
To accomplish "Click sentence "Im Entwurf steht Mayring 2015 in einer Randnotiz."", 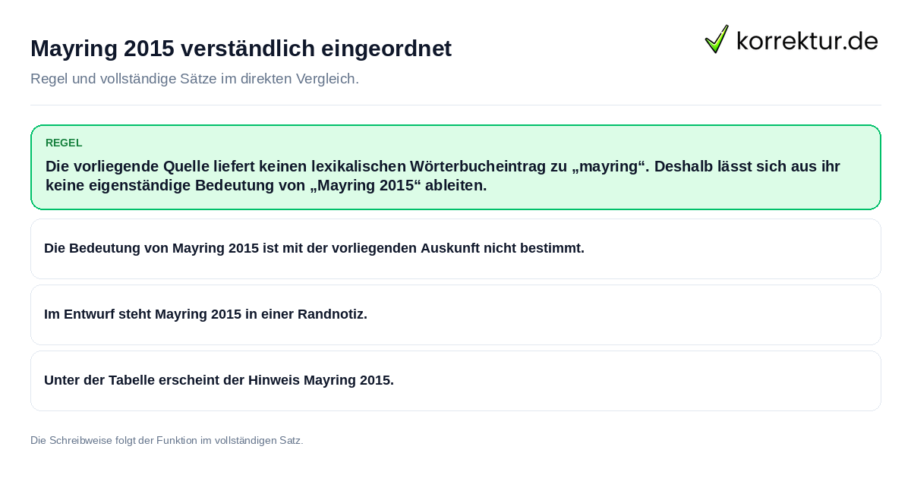I will click(x=206, y=314).
